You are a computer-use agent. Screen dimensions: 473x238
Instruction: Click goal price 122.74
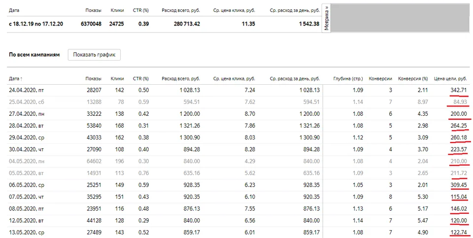459,233
